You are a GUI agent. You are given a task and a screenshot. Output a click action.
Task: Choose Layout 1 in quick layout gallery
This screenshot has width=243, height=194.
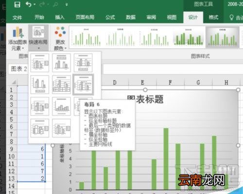pyautogui.click(x=40, y=63)
